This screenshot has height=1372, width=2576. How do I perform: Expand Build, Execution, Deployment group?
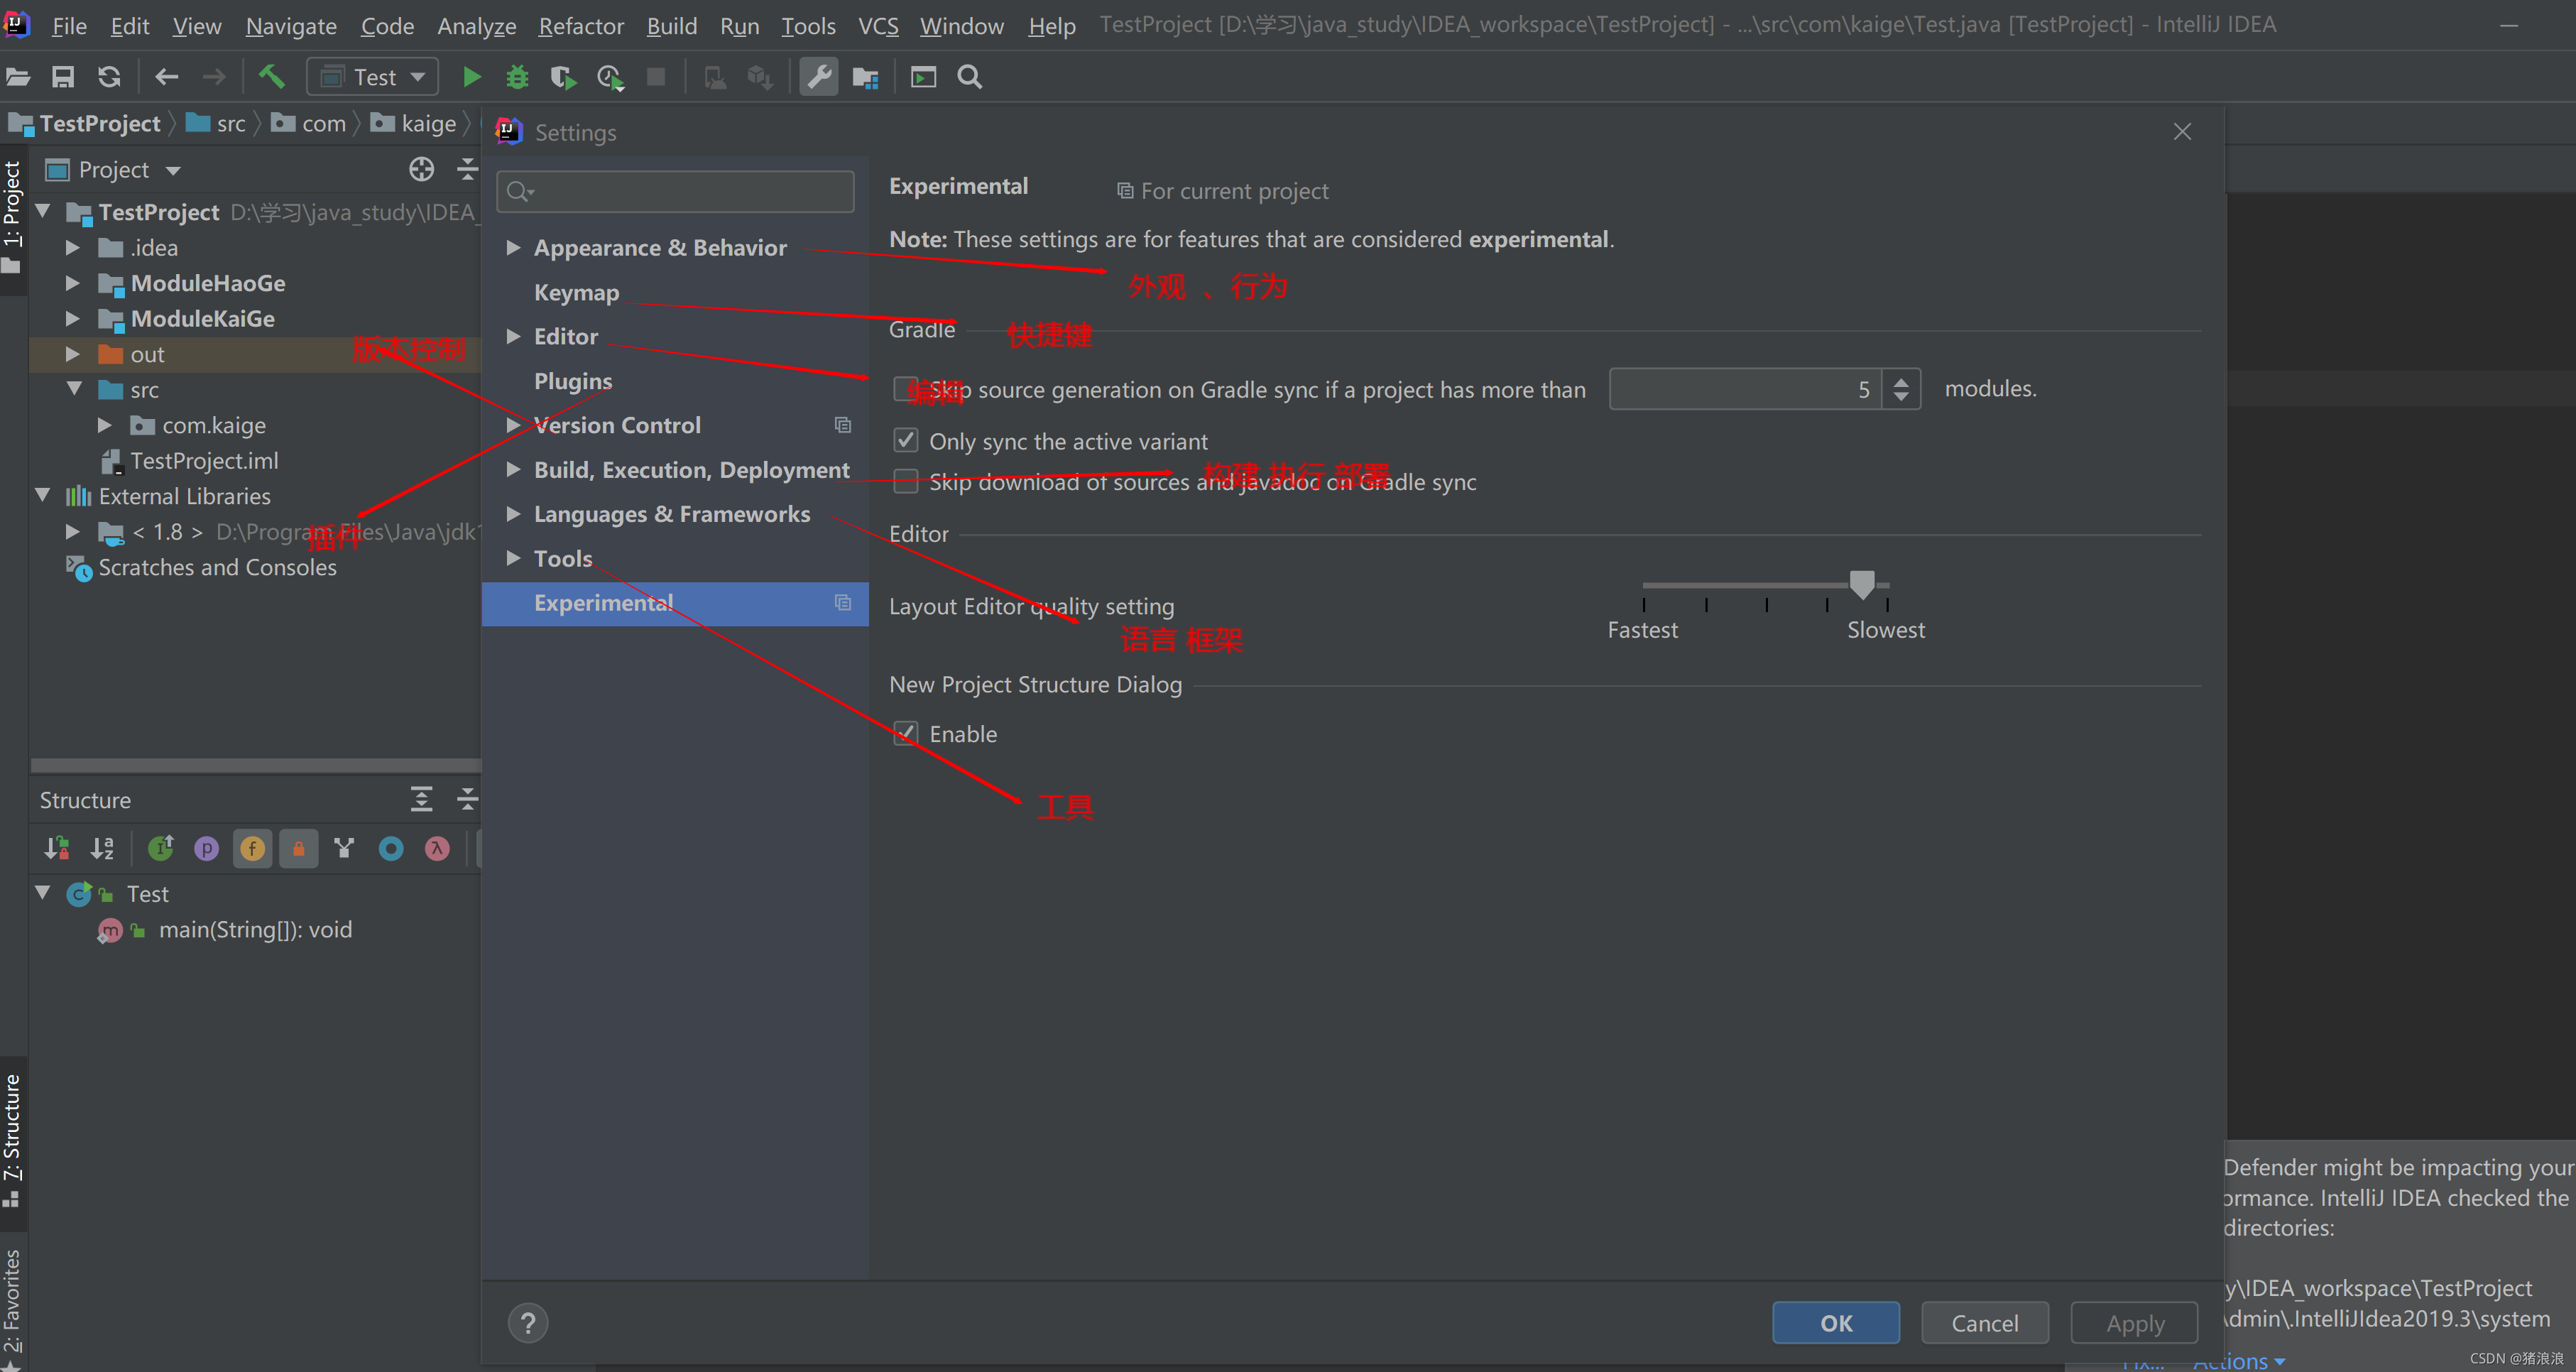(x=513, y=469)
